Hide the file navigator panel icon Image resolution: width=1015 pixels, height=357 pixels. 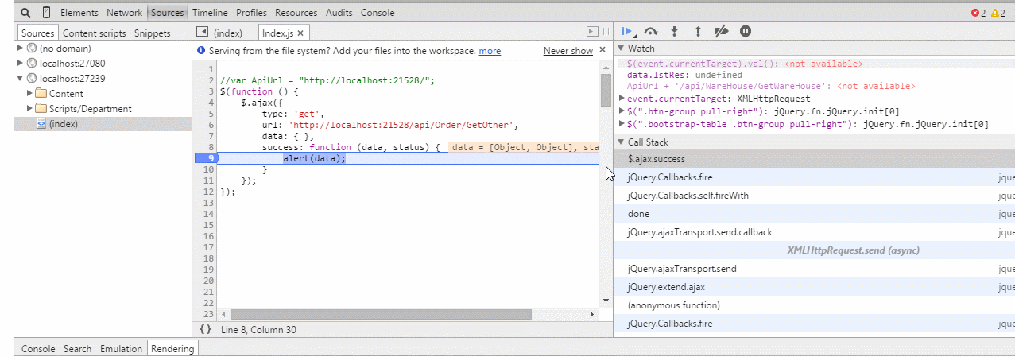202,33
